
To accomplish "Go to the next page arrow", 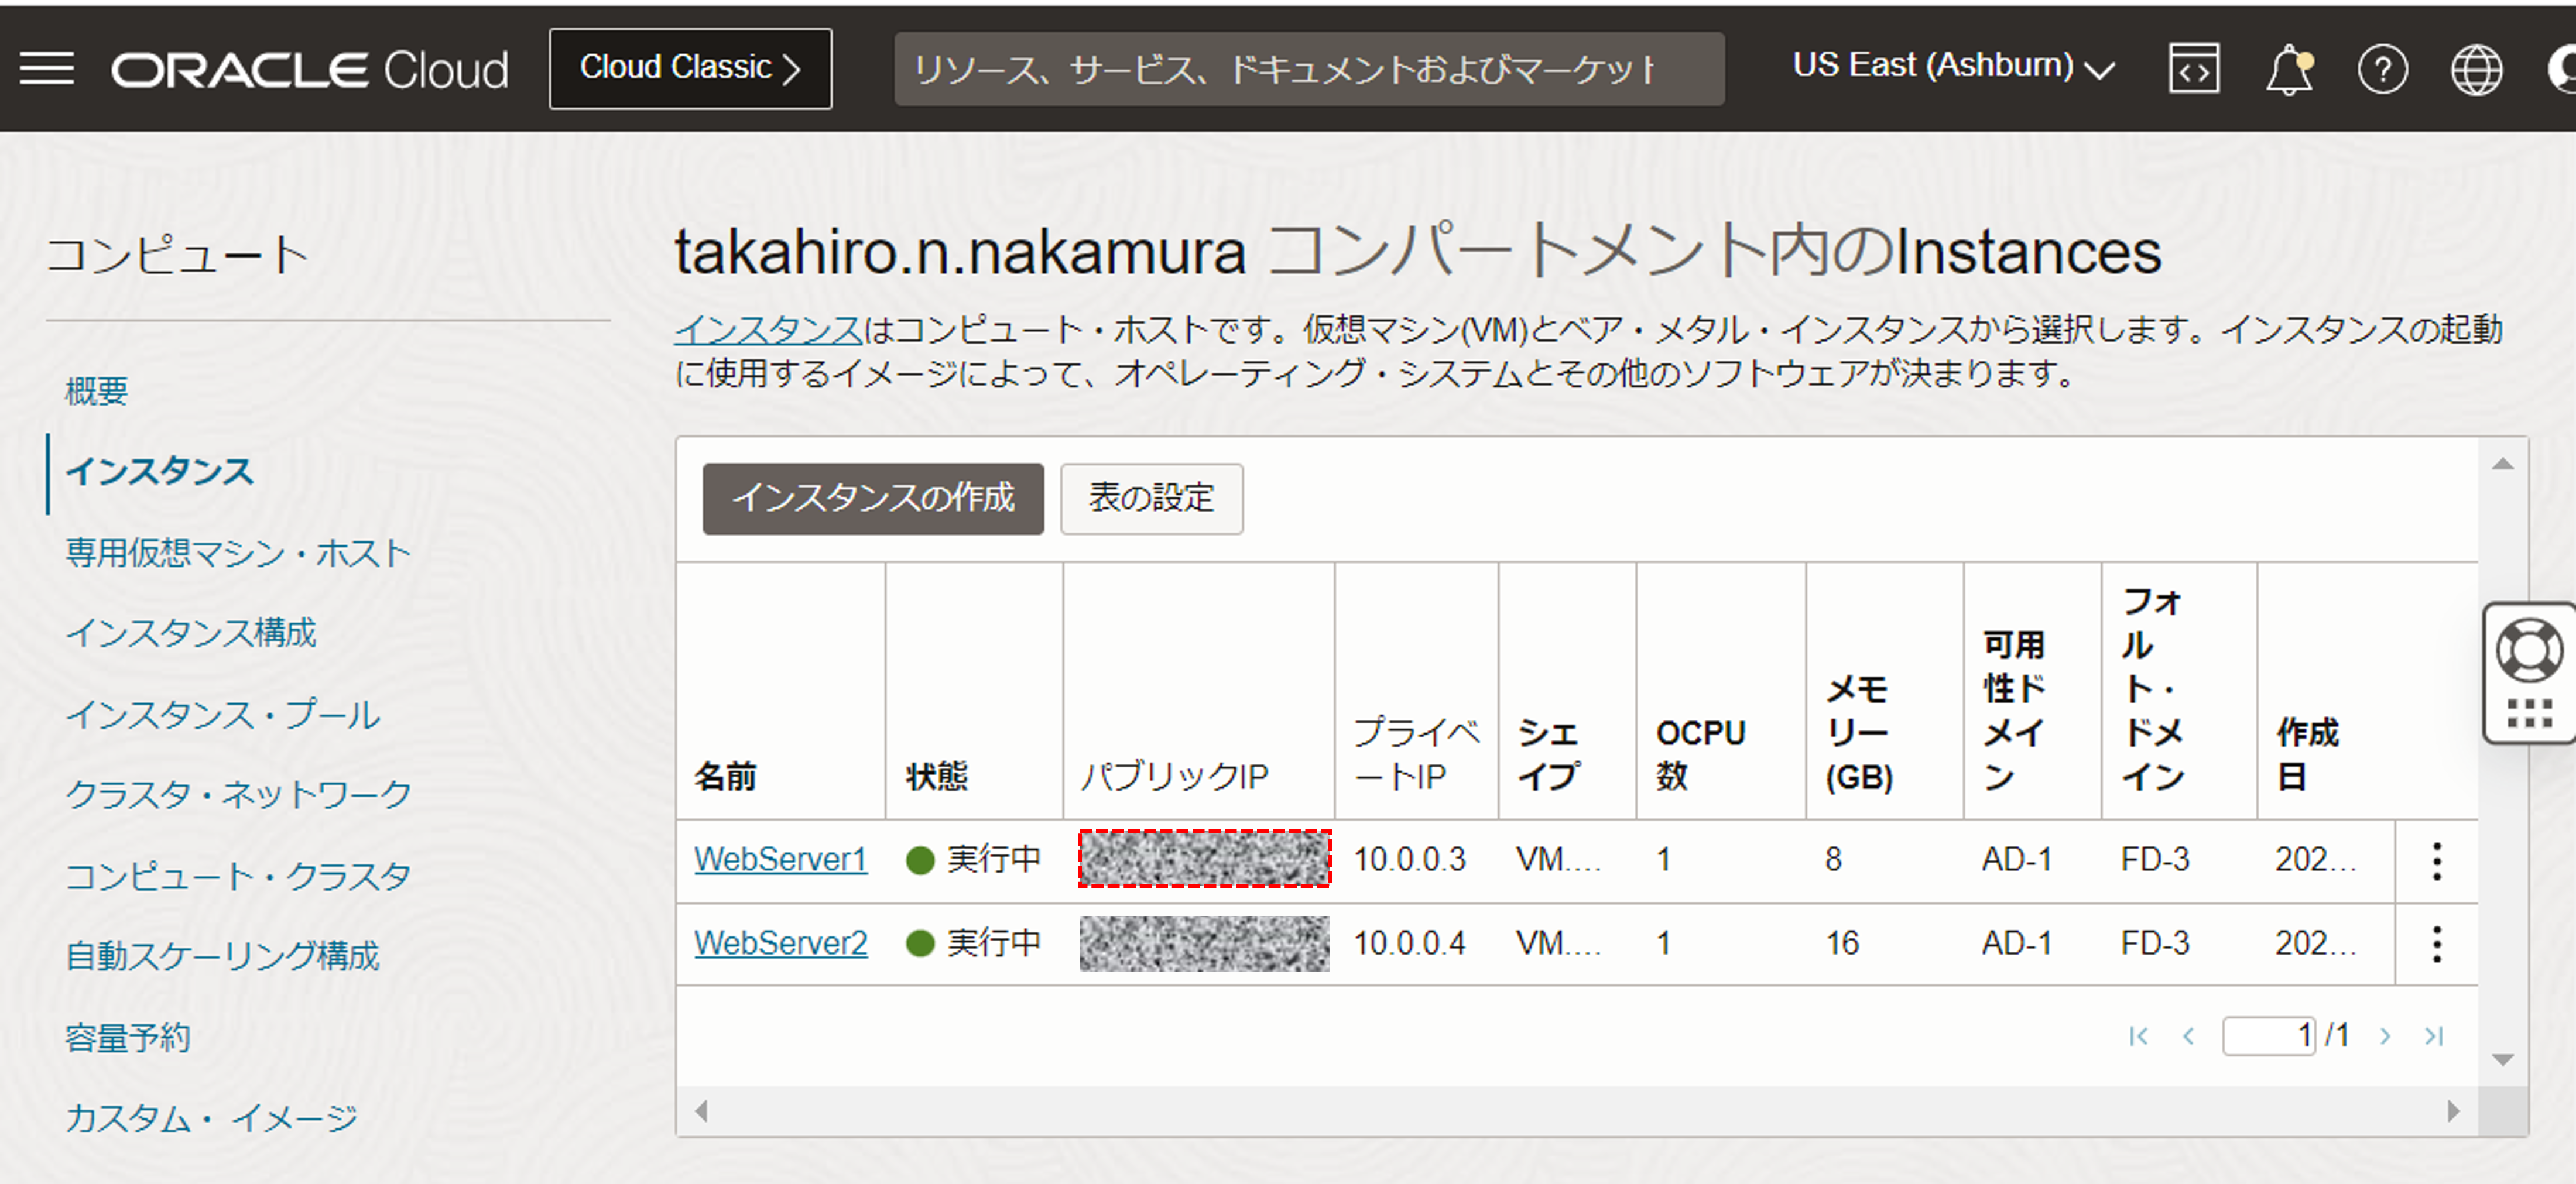I will pos(2385,1037).
